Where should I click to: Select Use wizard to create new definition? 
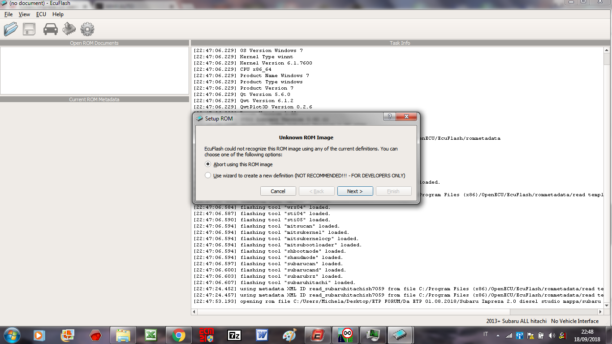click(305, 176)
